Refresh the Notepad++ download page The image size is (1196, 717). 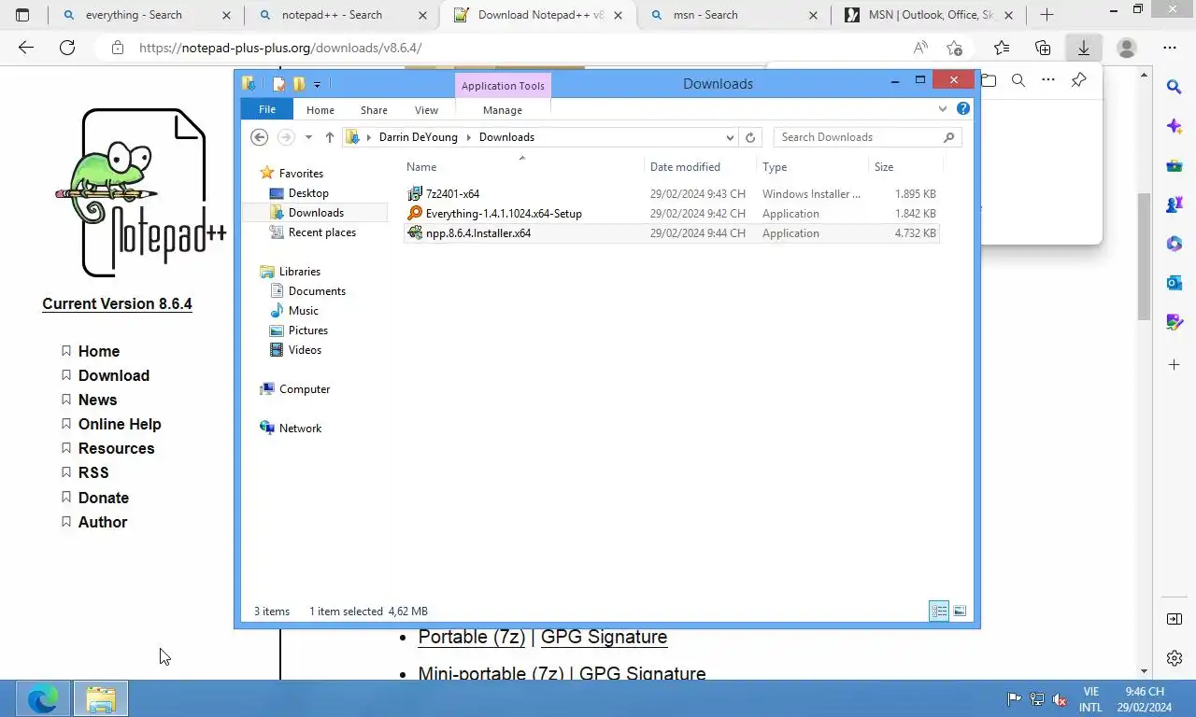pyautogui.click(x=67, y=48)
